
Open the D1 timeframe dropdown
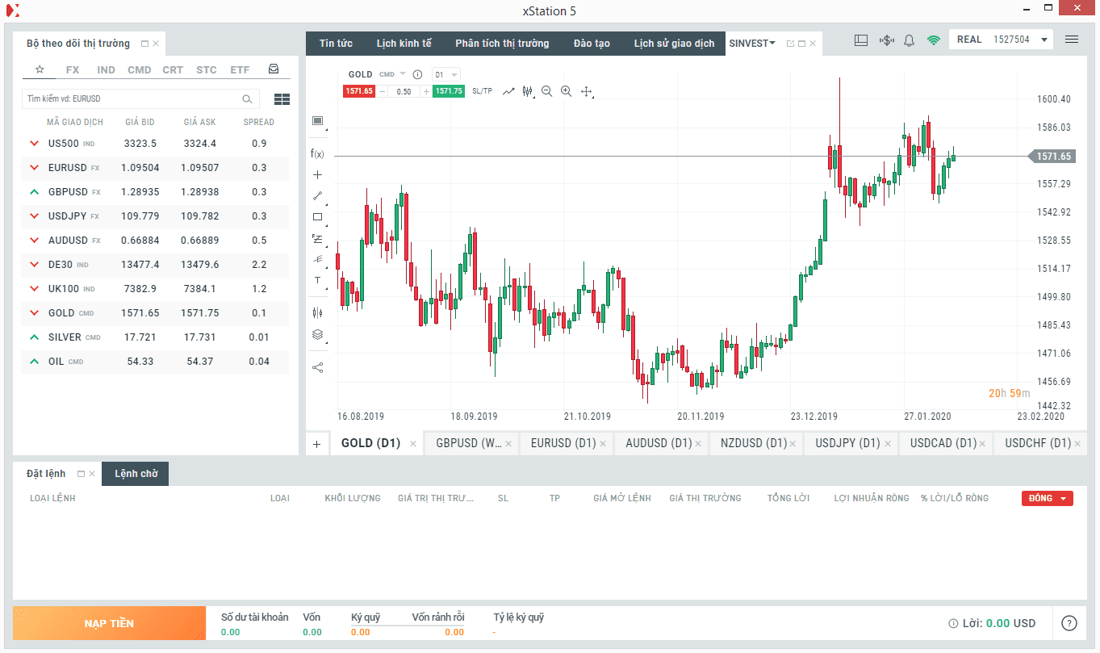coord(445,74)
